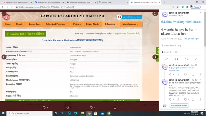Open Chrome extensions puzzle icon

[x=187, y=7]
